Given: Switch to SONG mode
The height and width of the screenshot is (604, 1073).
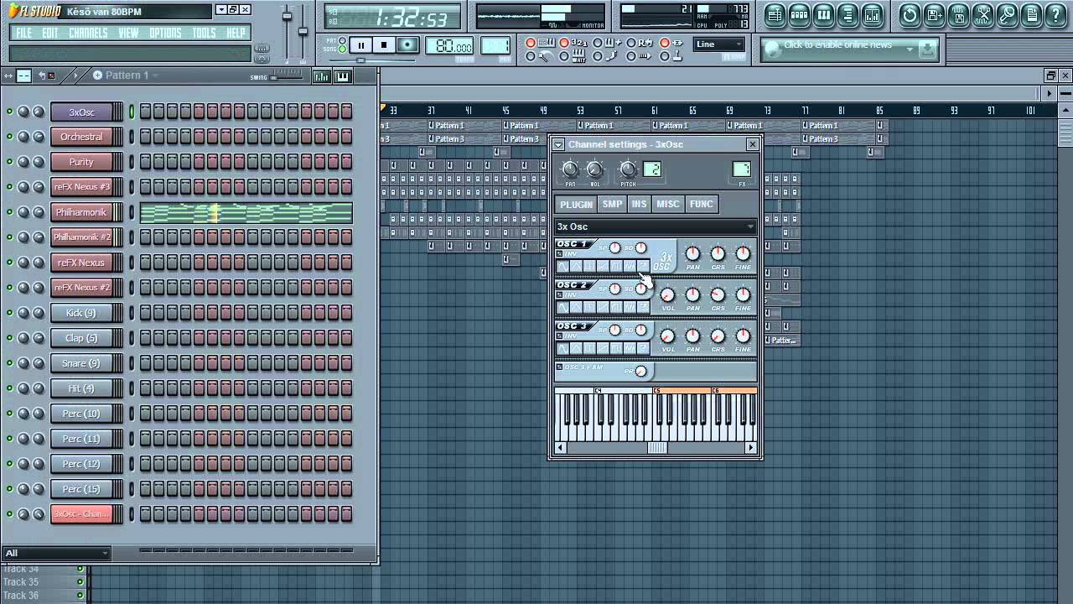Looking at the screenshot, I should pos(342,49).
